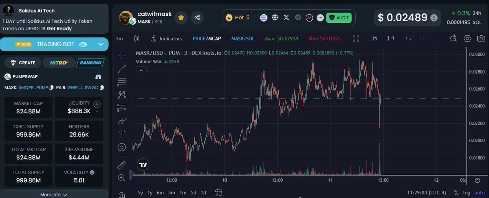
Task: Select the 5y time range
Action: [x=141, y=193]
